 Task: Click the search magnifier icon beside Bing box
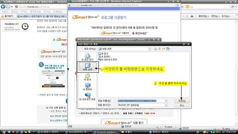coord(232,7)
